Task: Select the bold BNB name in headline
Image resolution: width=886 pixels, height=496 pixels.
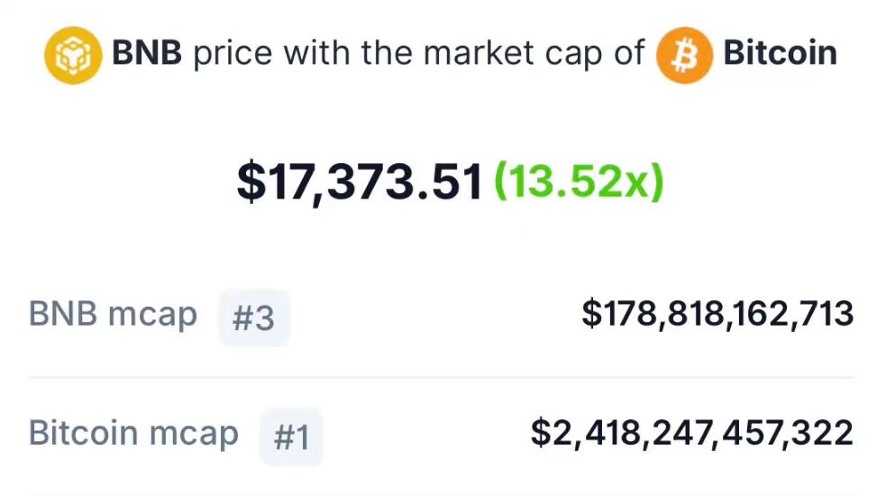Action: pos(147,52)
